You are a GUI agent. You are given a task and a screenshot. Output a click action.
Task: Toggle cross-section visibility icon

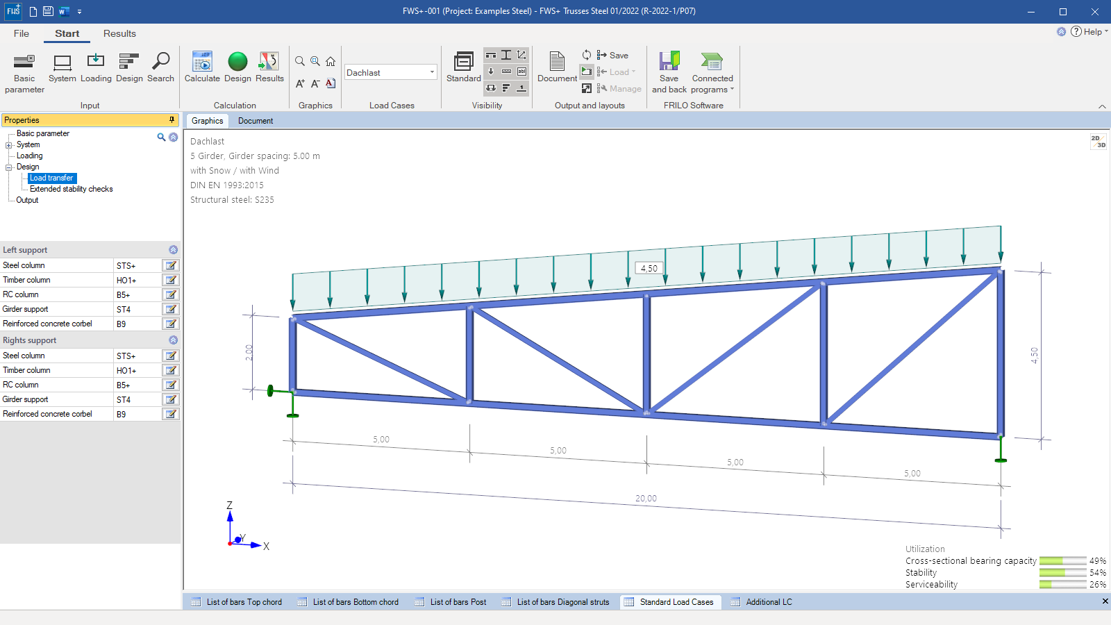(506, 55)
